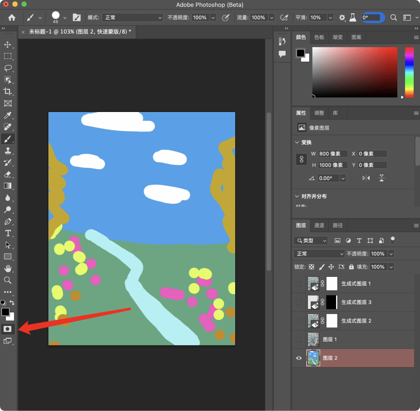Select the Eraser tool
Viewport: 420px width, 411px height.
click(x=8, y=174)
